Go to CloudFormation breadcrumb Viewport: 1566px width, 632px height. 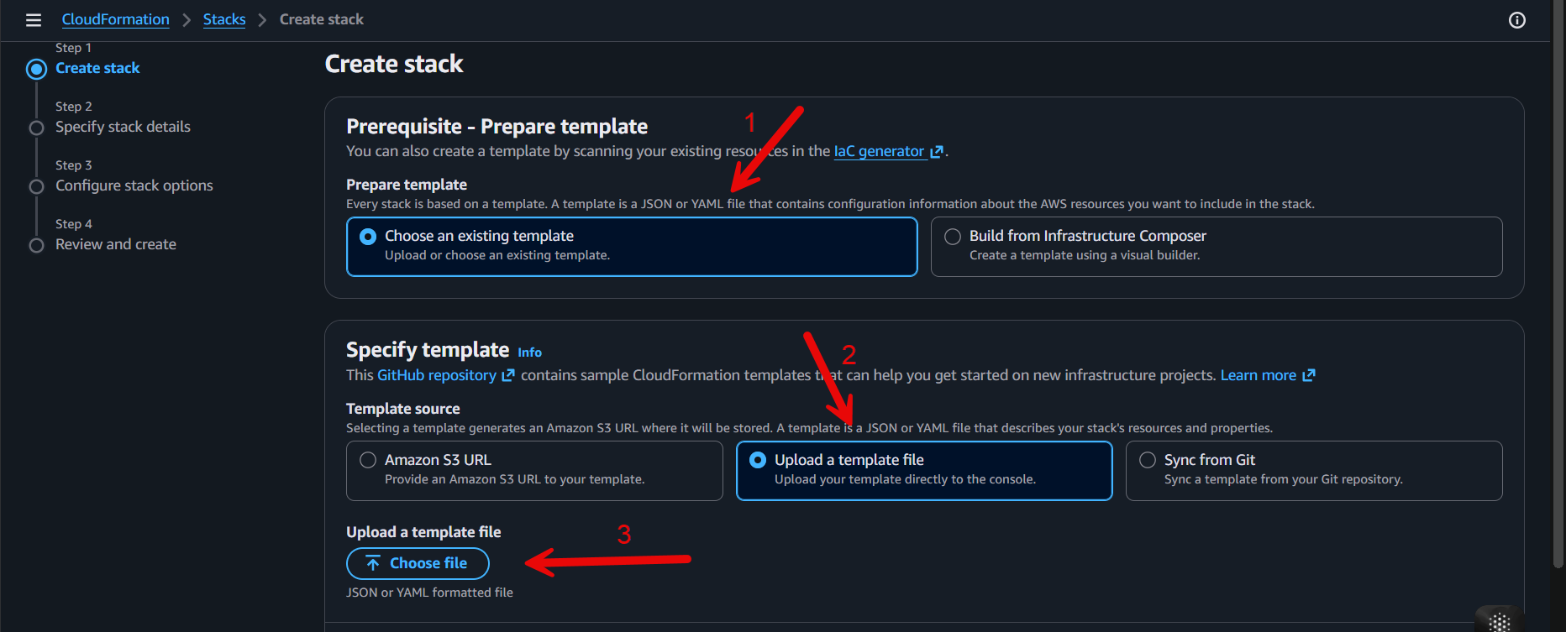(115, 19)
